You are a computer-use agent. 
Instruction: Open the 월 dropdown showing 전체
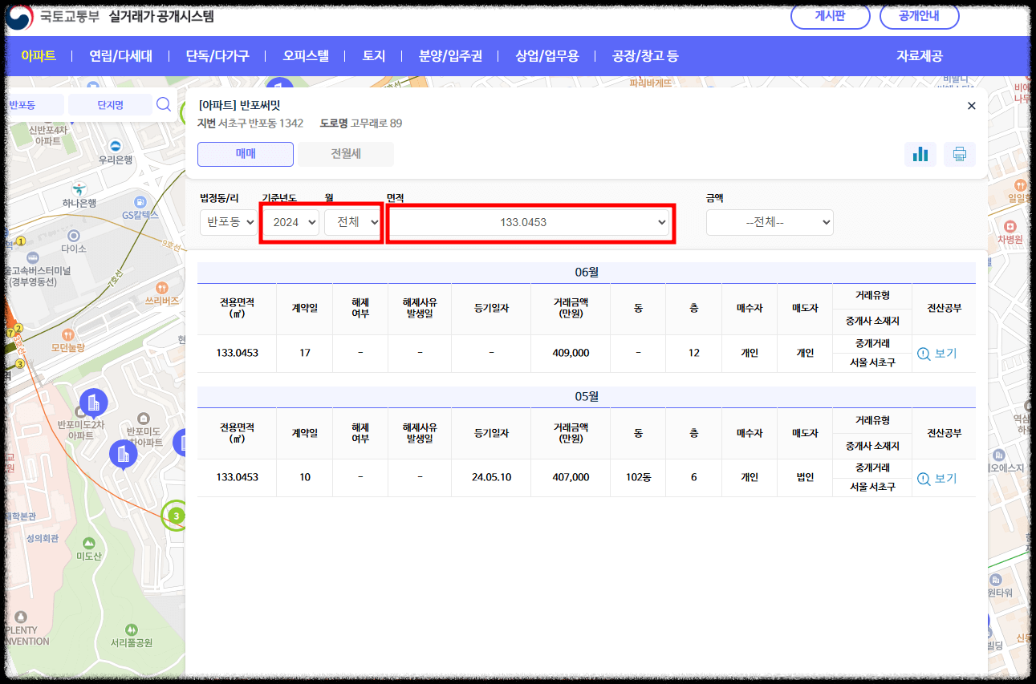tap(352, 222)
